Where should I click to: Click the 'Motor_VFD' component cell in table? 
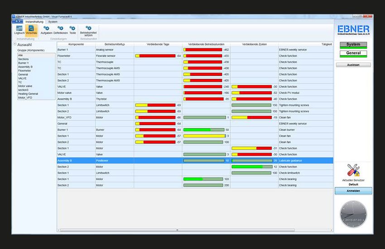pos(76,118)
